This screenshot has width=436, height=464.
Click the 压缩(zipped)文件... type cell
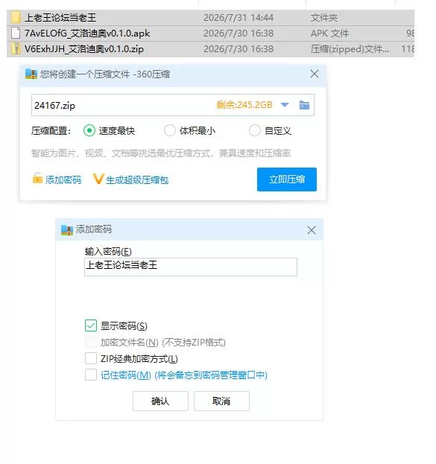[x=350, y=49]
